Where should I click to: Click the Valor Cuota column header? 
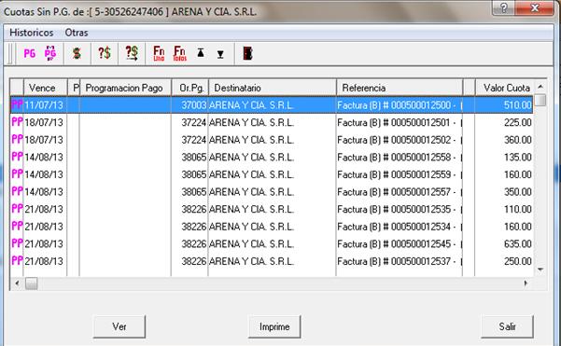click(x=505, y=88)
